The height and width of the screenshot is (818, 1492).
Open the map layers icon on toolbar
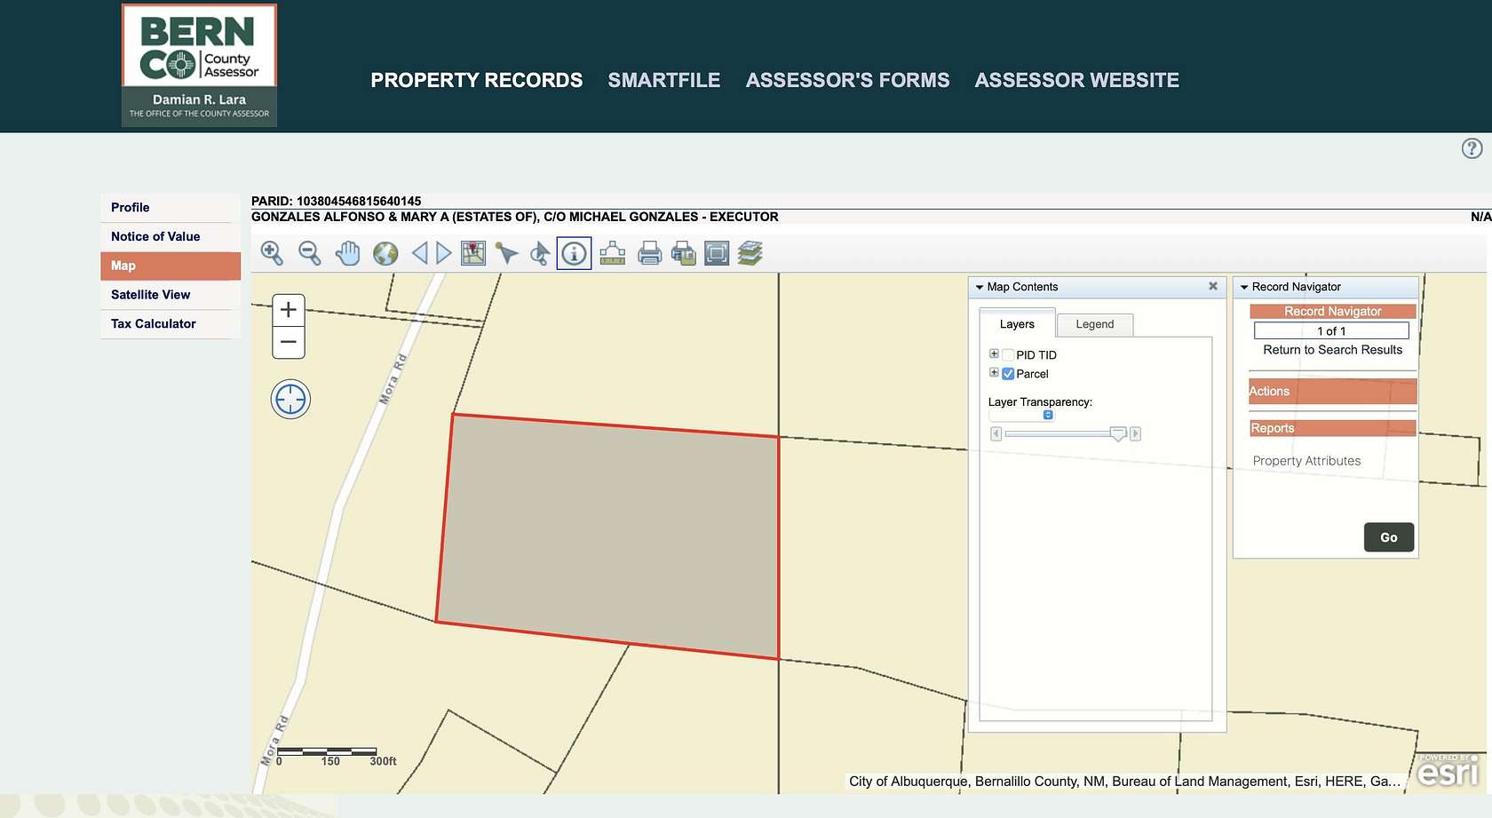(x=750, y=253)
